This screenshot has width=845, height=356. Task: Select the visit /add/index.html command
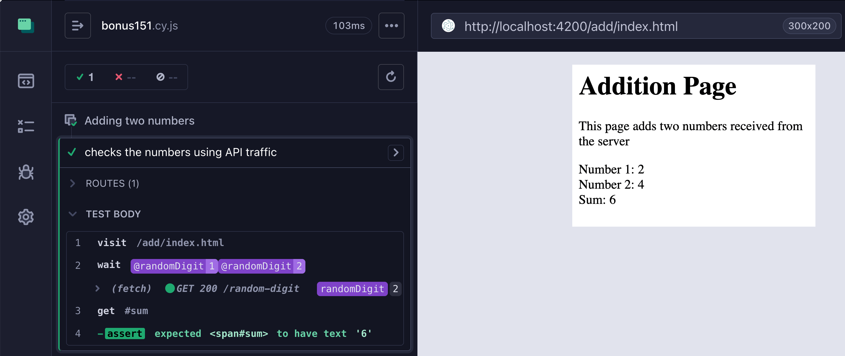pos(161,243)
